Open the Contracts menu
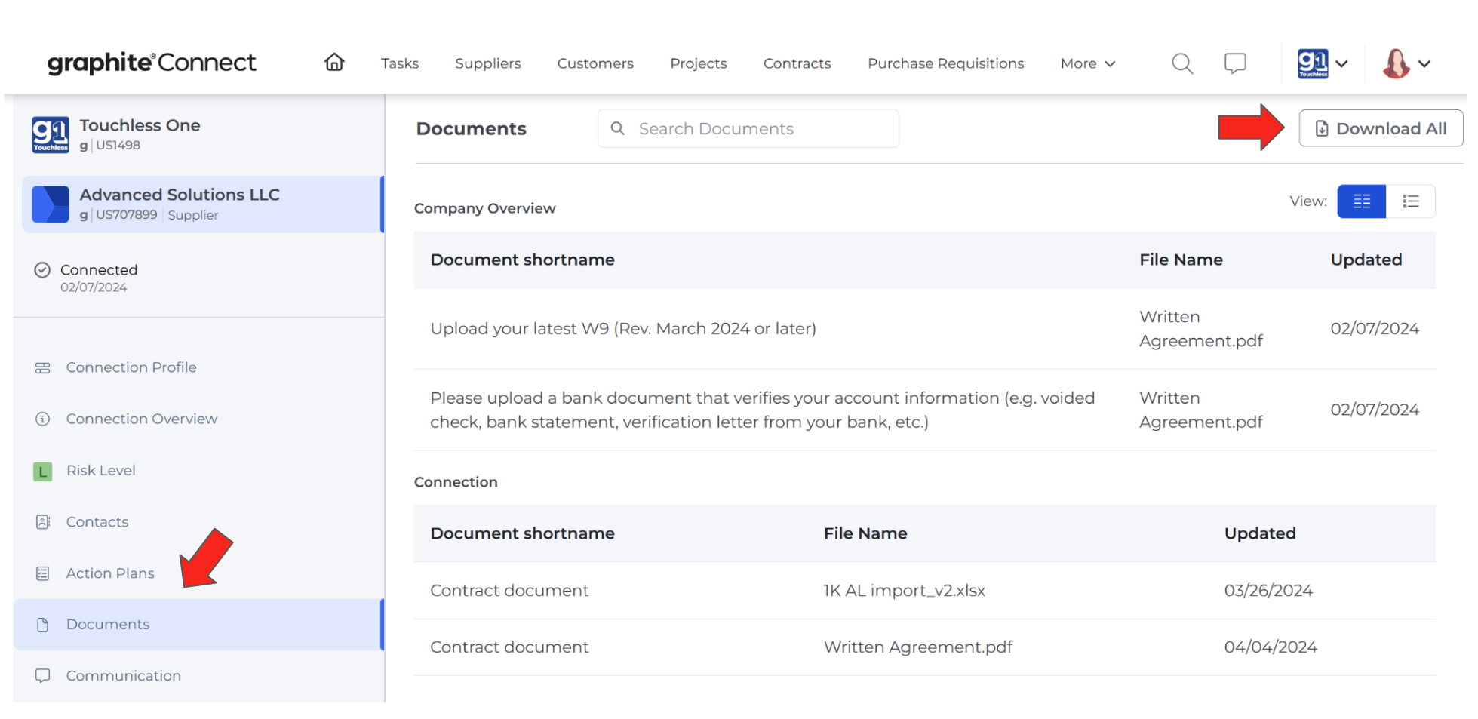 coord(797,63)
